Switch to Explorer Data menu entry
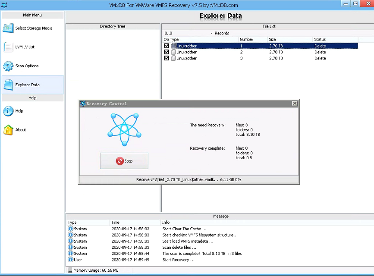 [33, 85]
